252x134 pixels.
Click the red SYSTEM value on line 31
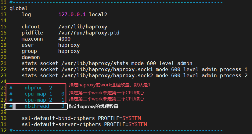coord(138,125)
